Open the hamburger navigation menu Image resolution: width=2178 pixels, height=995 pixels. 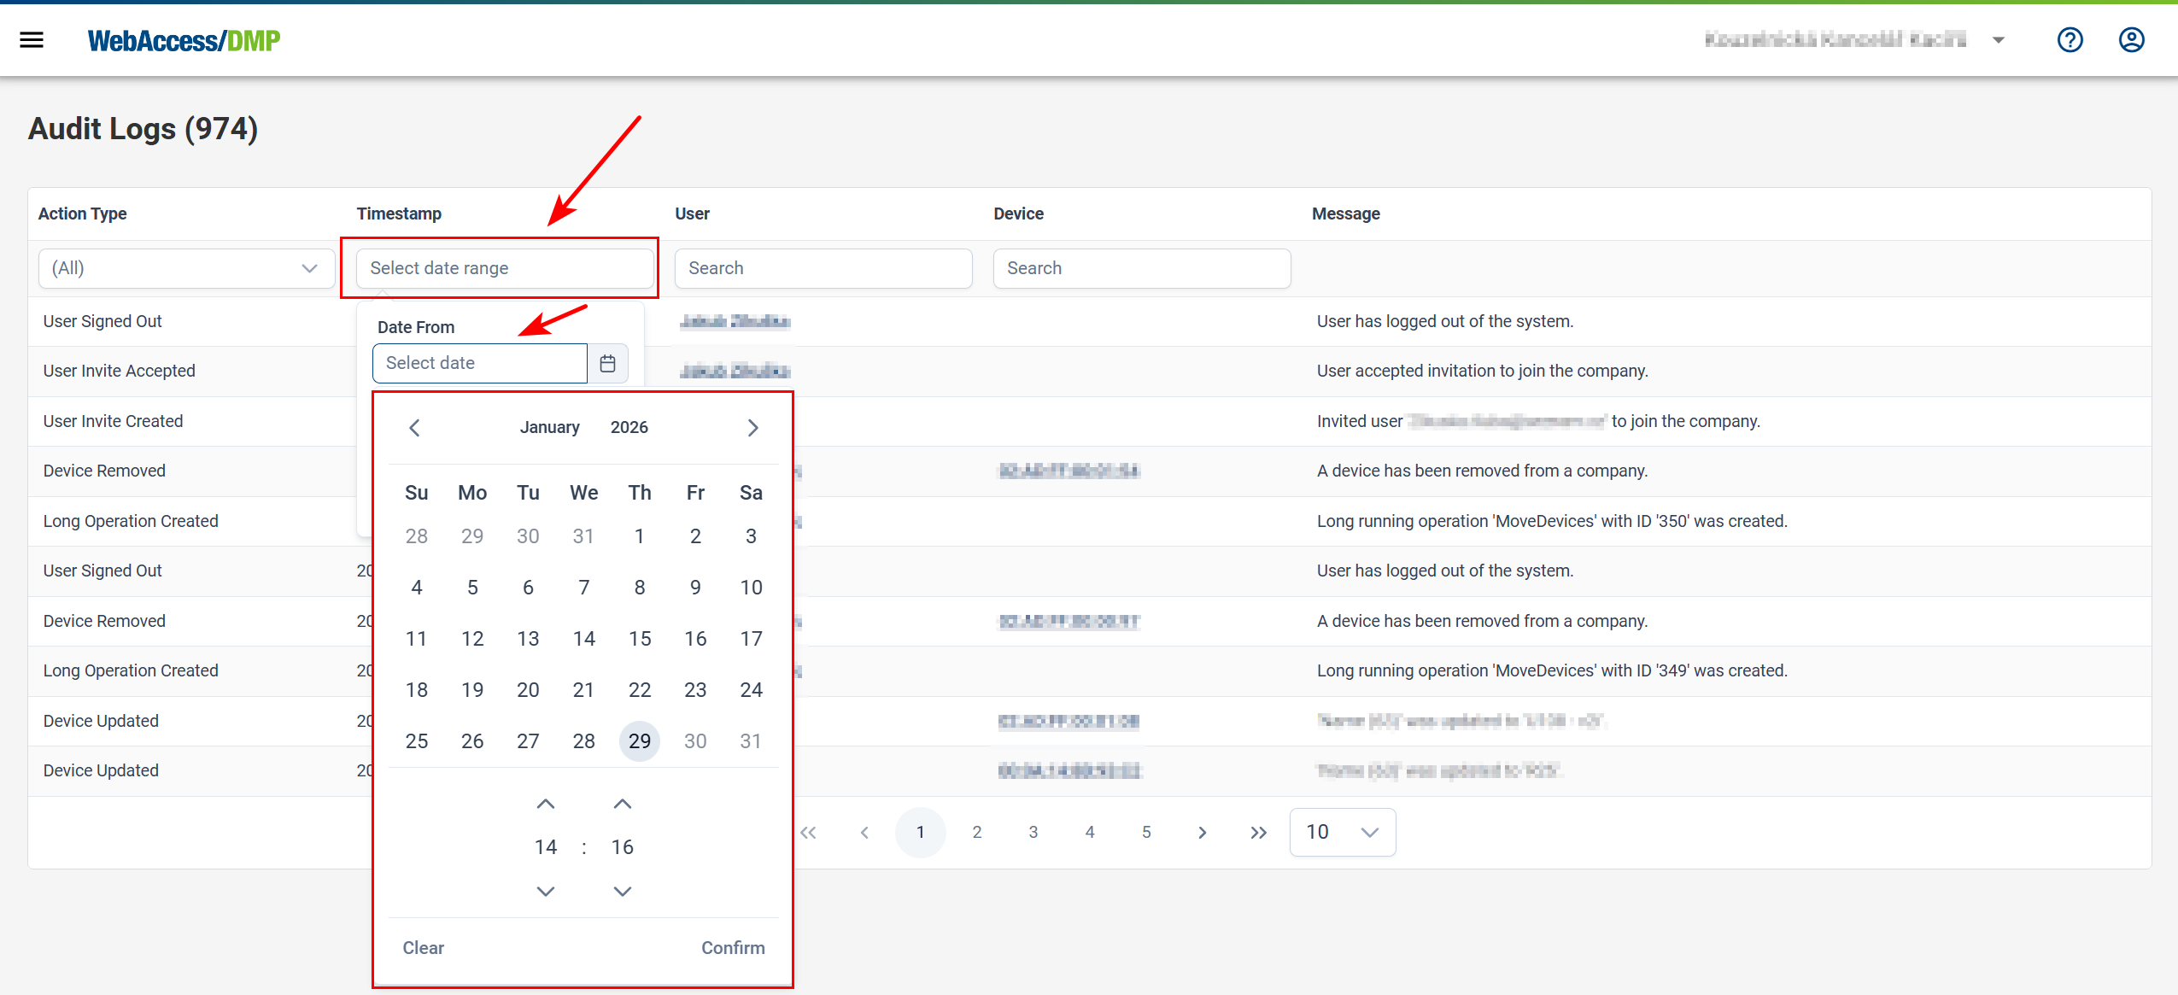[x=32, y=39]
